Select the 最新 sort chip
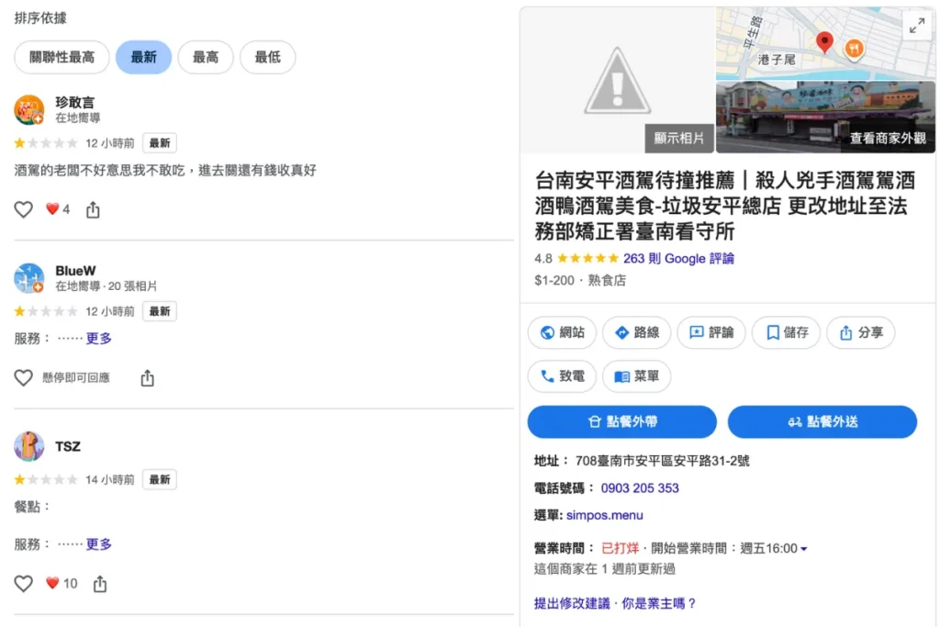Viewport: 940px width, 627px height. point(143,58)
